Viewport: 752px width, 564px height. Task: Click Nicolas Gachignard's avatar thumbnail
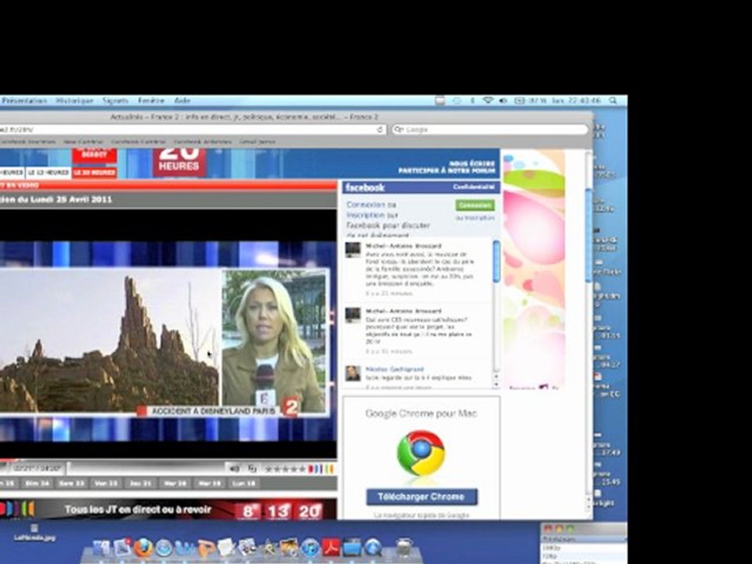coord(353,373)
